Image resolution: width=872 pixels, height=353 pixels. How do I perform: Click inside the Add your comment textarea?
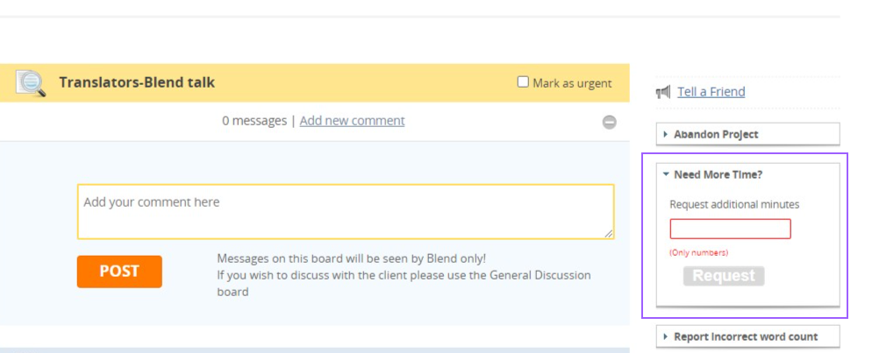[345, 211]
